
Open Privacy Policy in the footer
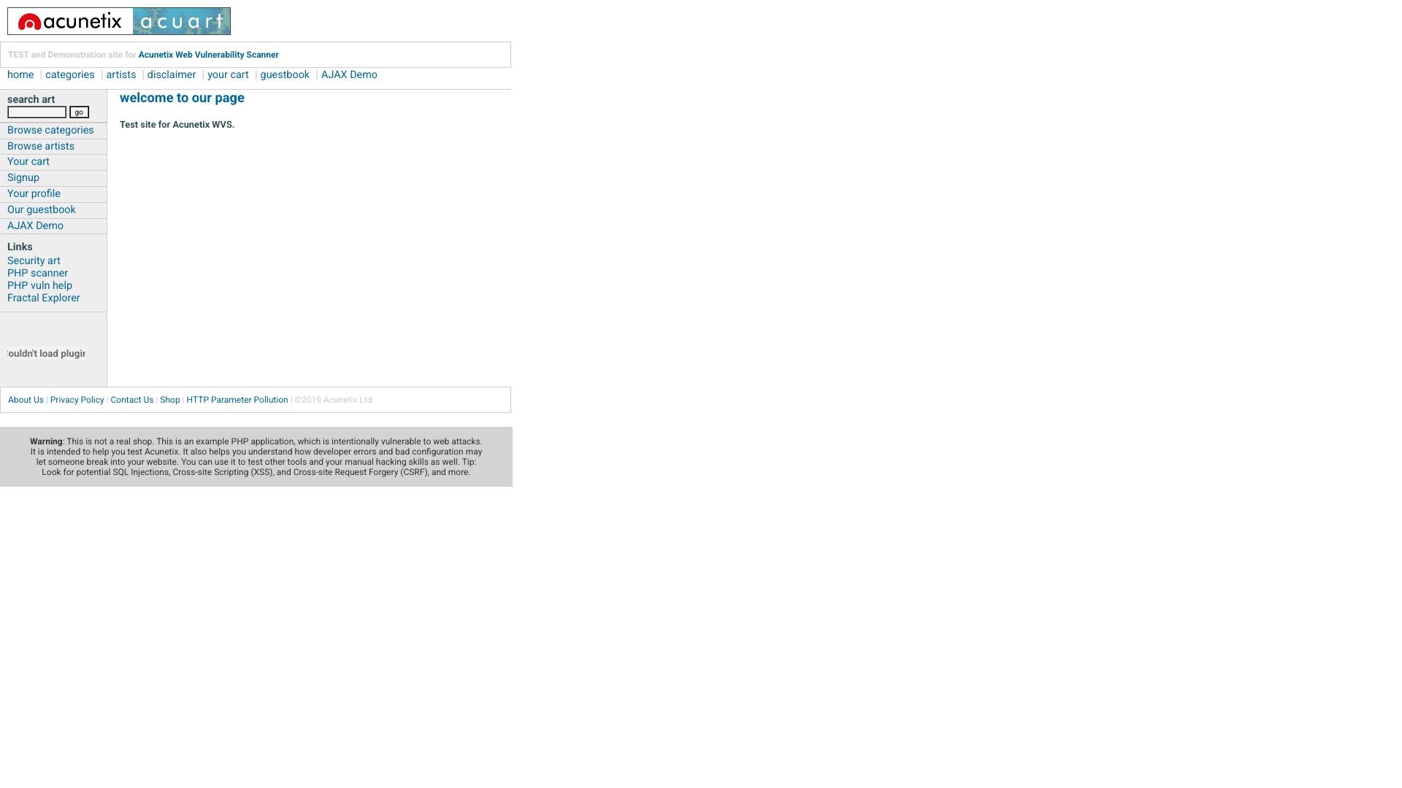(77, 401)
